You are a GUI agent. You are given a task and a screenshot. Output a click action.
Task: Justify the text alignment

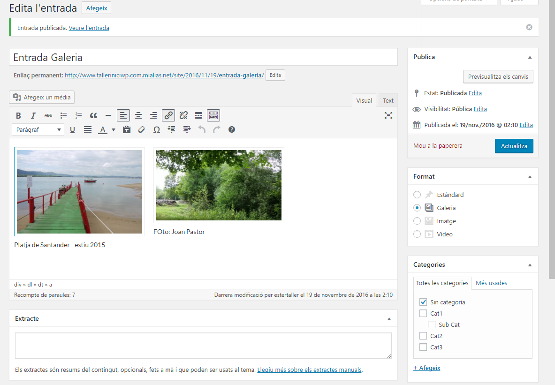tap(87, 129)
